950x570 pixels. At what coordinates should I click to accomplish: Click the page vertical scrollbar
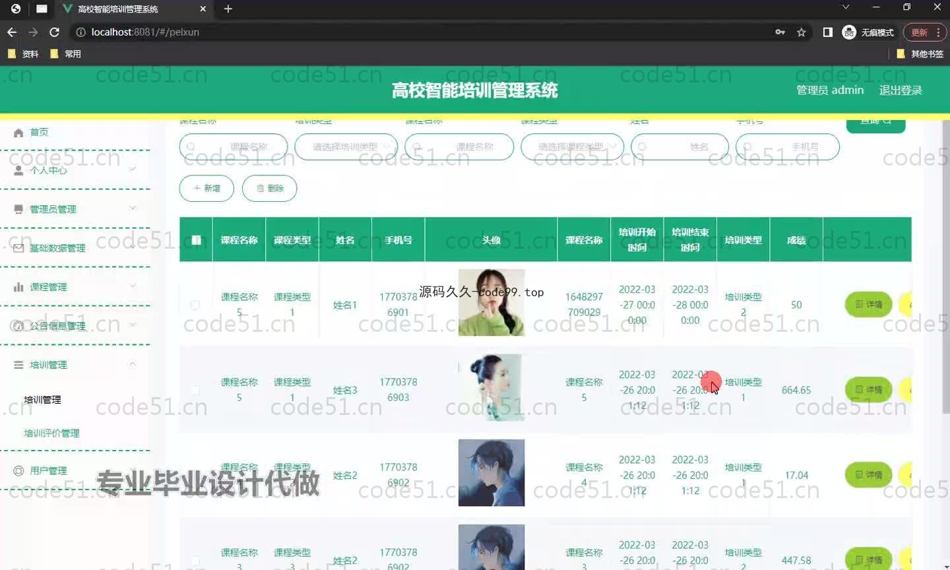coord(945,264)
